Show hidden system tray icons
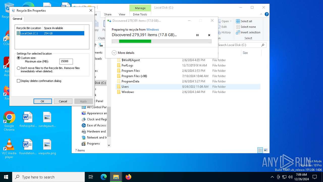 point(272,177)
